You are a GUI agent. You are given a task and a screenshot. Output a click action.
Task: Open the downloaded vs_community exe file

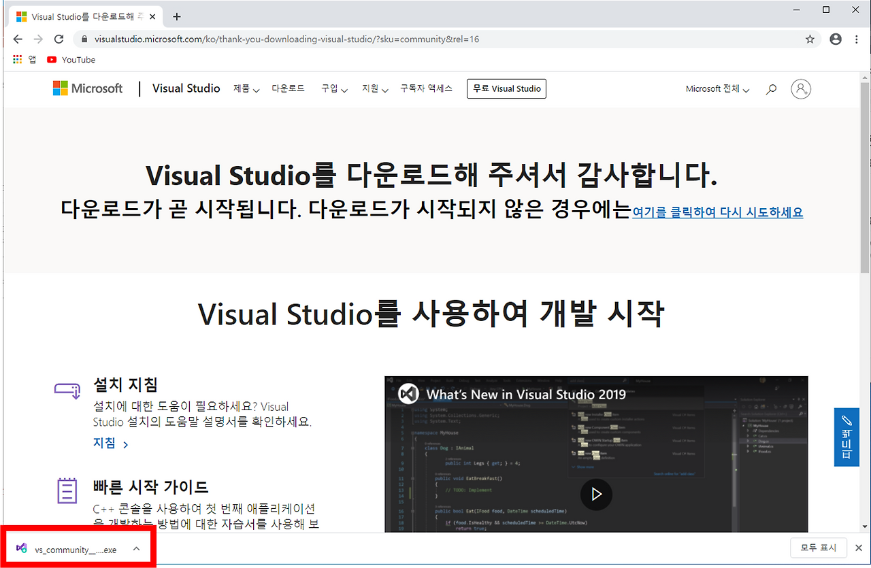pyautogui.click(x=67, y=550)
